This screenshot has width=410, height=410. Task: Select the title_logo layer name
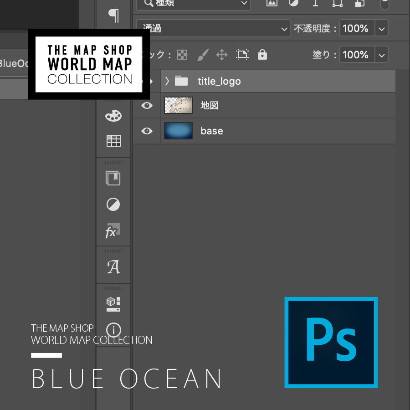click(219, 82)
